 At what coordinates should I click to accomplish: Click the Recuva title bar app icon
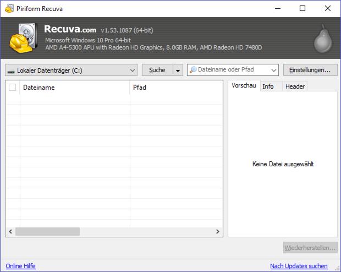click(x=8, y=8)
